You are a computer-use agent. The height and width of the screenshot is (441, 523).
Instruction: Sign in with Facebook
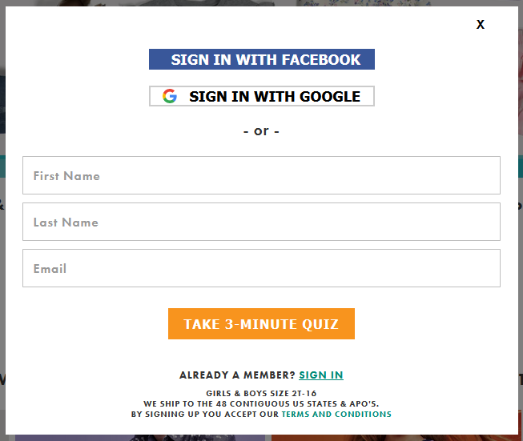(x=261, y=59)
